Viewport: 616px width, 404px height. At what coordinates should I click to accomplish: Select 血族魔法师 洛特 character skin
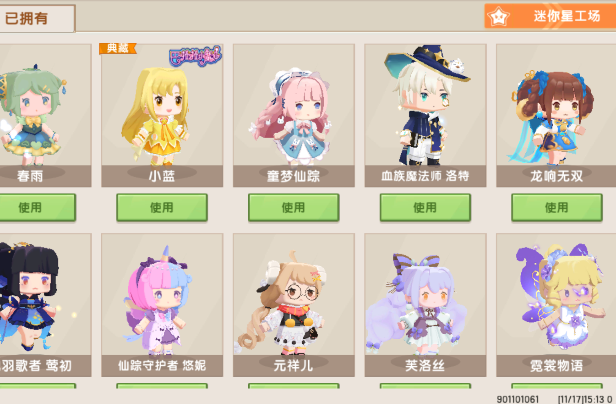point(425,115)
